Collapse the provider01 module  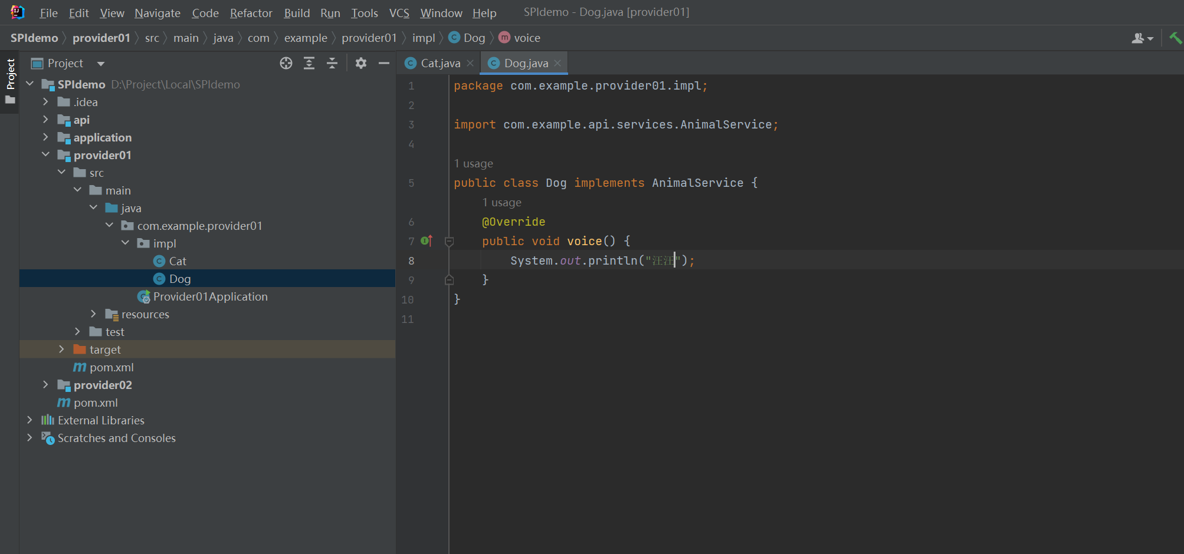click(45, 154)
